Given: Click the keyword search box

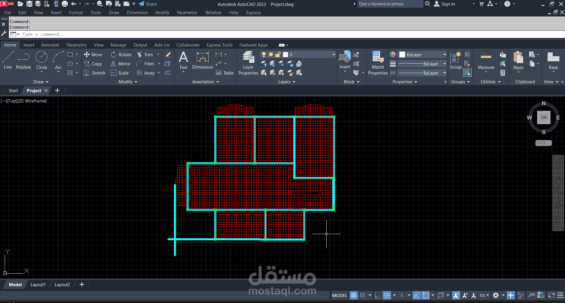Looking at the screenshot, I should 390,4.
